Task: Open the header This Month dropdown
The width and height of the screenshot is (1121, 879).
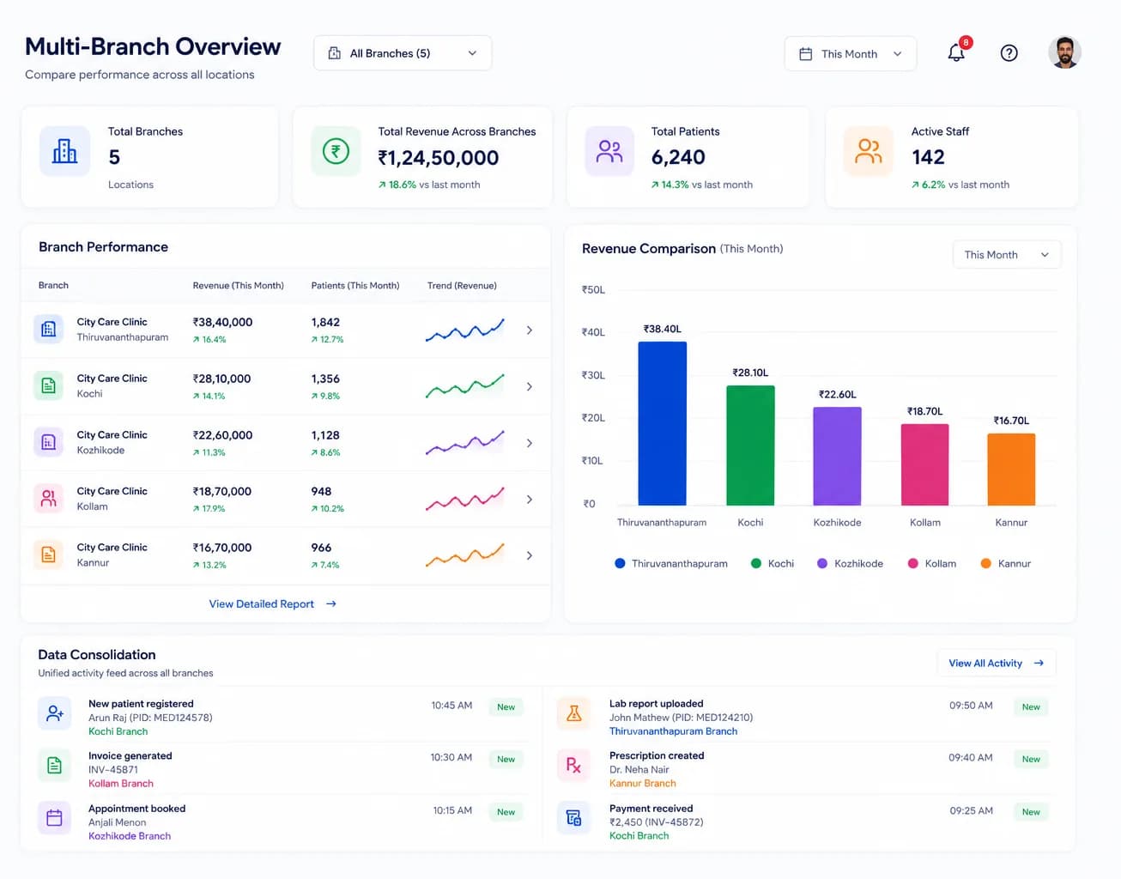Action: 851,53
